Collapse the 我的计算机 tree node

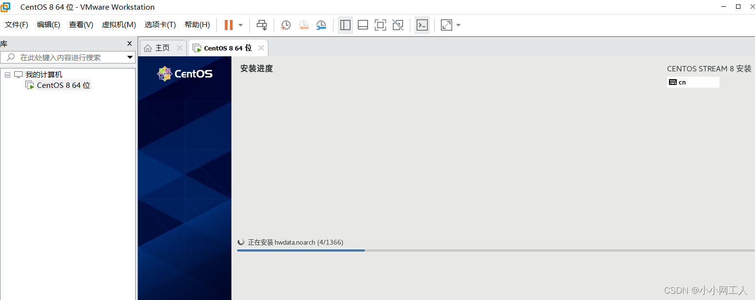pos(7,75)
